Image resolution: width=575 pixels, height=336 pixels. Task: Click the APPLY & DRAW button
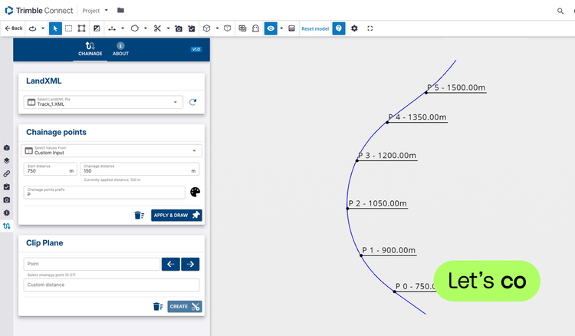[x=176, y=215]
